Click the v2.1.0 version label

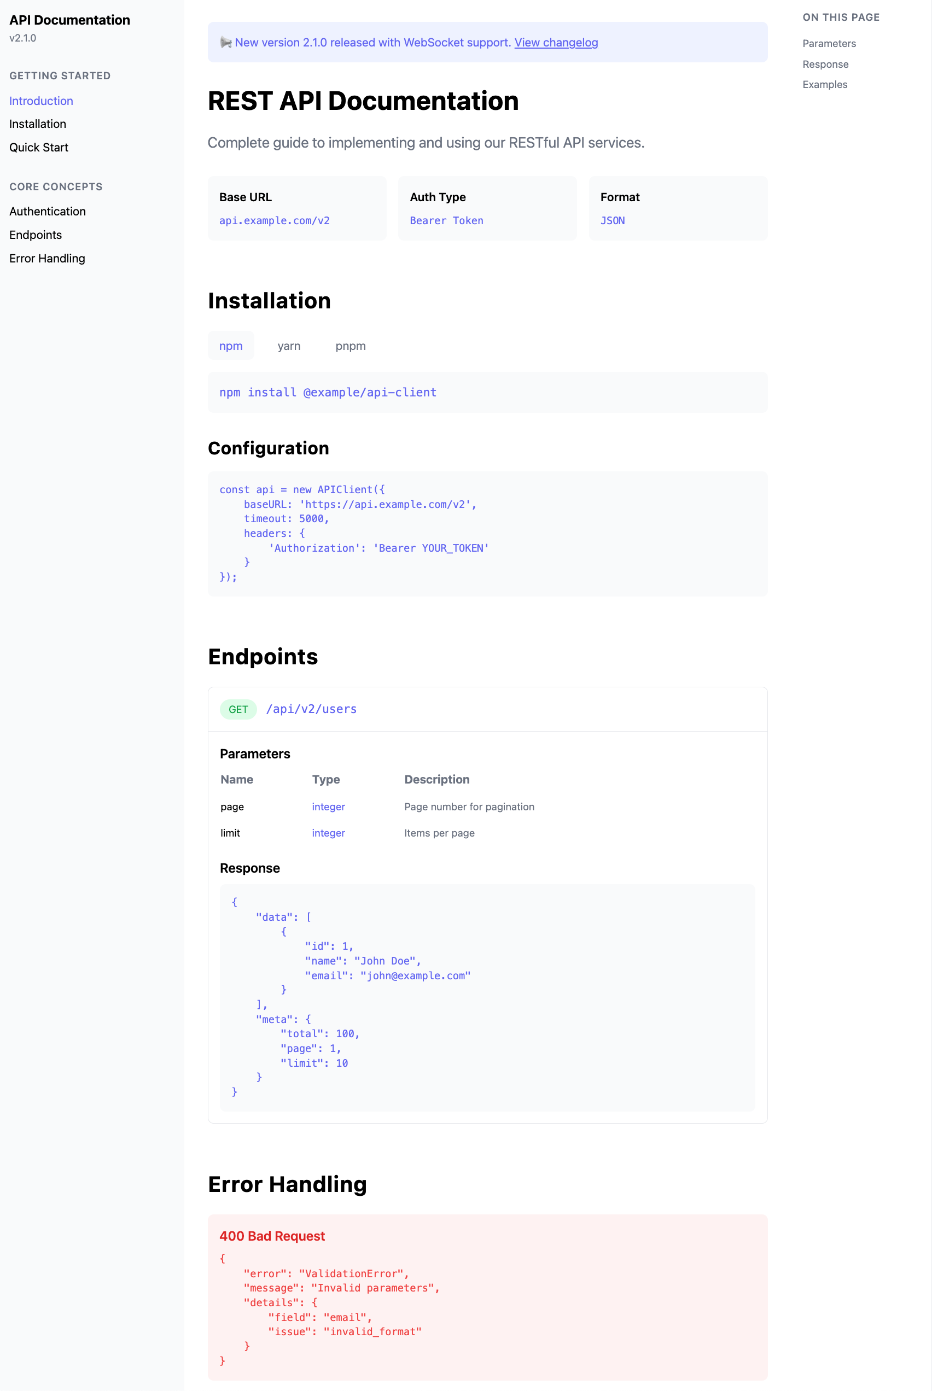coord(22,38)
